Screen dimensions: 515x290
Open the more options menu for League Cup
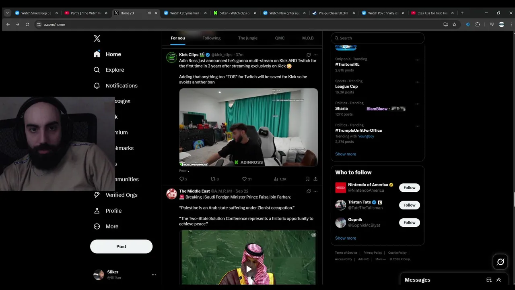coord(417,82)
